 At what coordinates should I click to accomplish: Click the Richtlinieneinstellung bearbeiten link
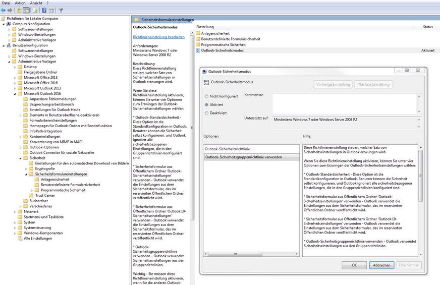click(x=159, y=37)
